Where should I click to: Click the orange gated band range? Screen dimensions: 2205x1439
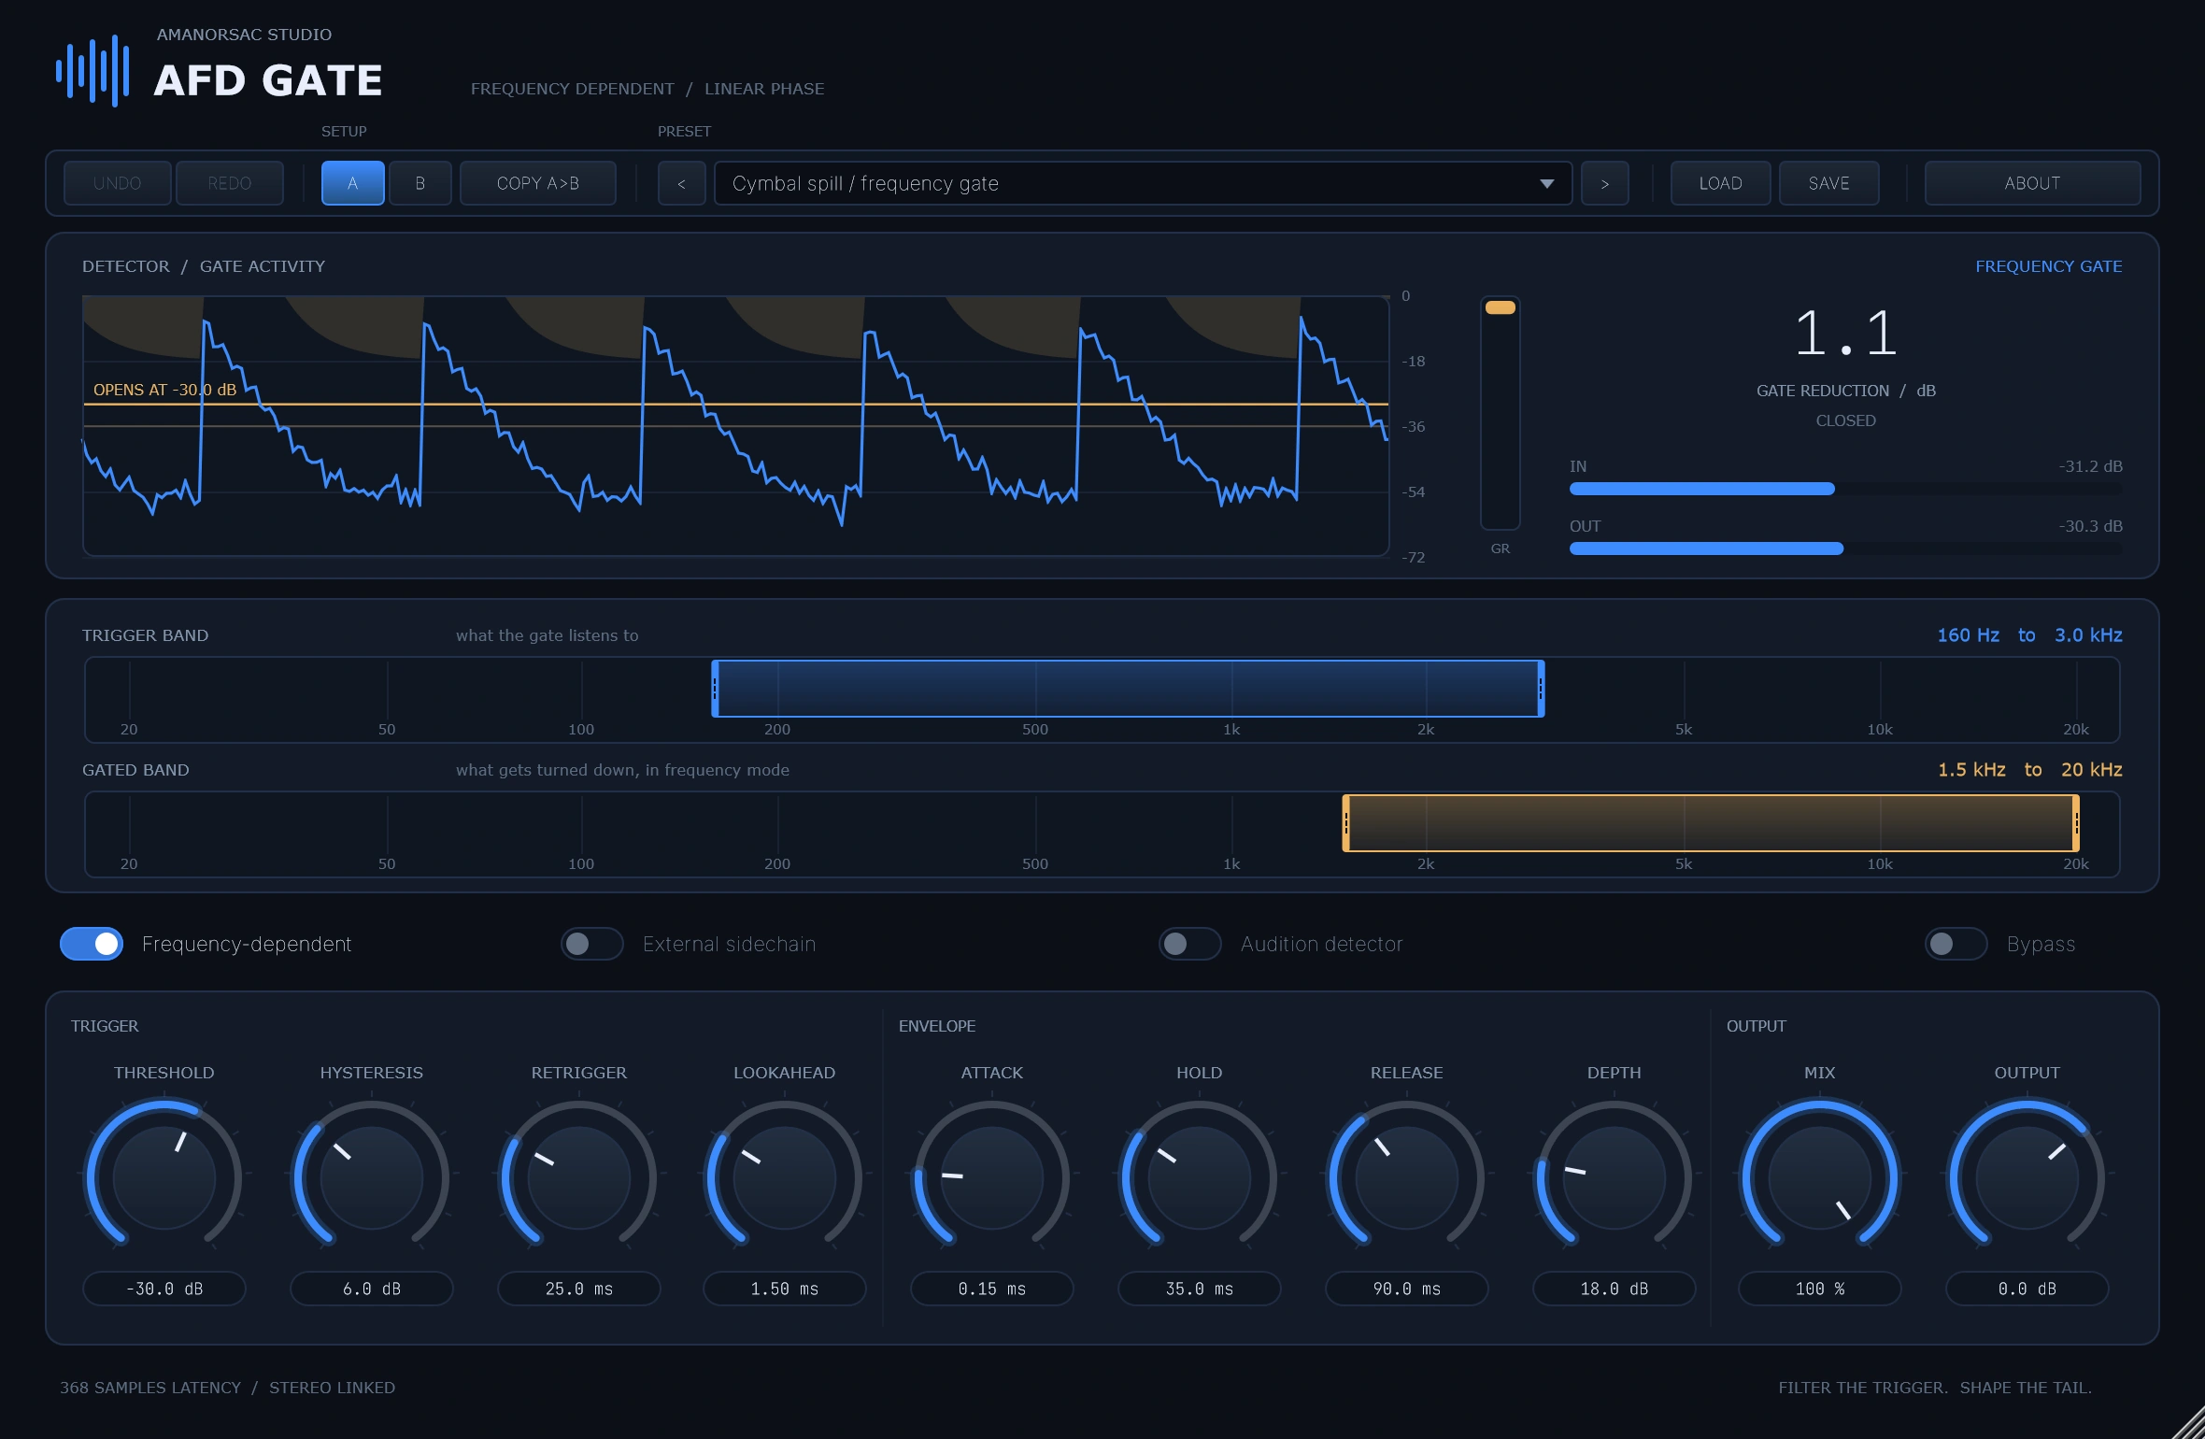click(x=1711, y=823)
